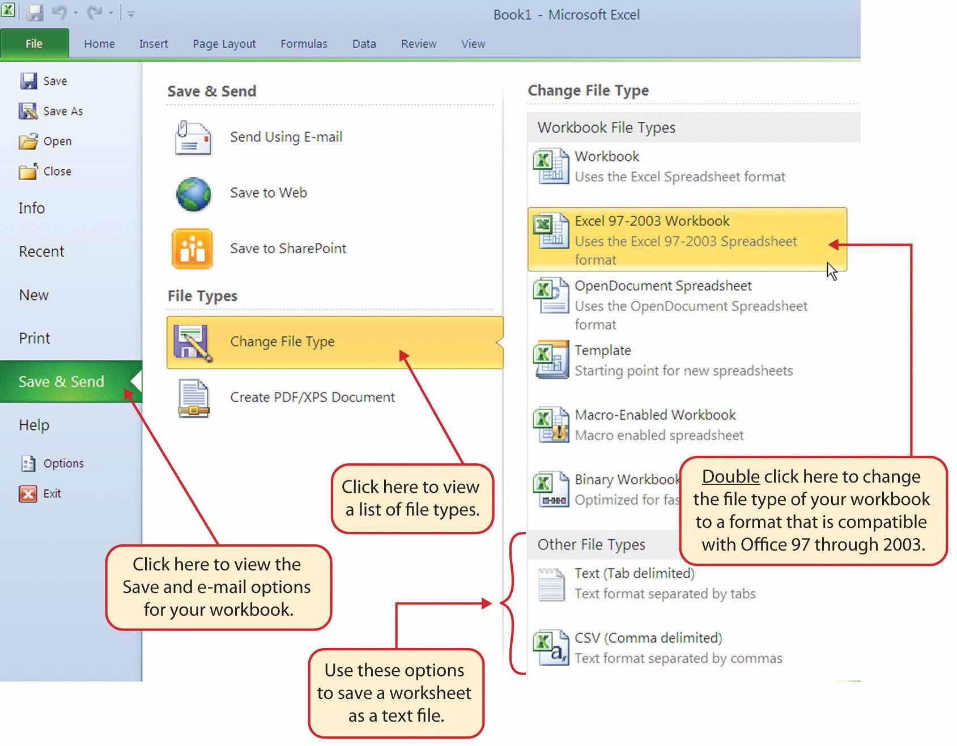Click the Save to SharePoint orange icon

(x=193, y=249)
